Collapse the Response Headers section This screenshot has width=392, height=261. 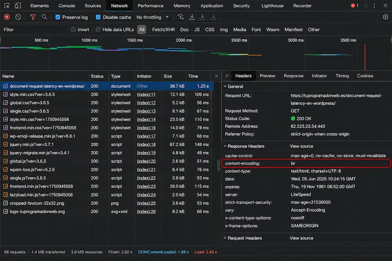(x=225, y=146)
